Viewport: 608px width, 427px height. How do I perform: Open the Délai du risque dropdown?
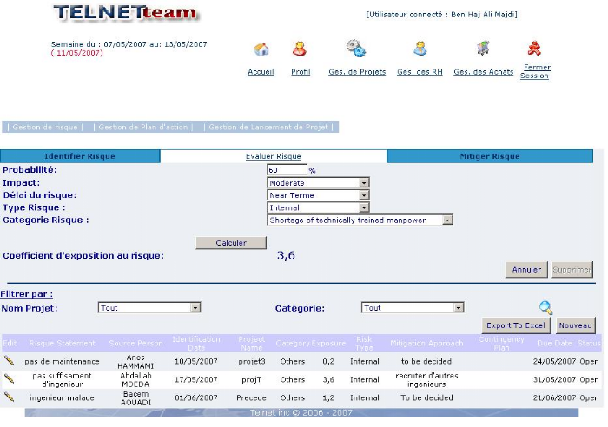pos(364,195)
